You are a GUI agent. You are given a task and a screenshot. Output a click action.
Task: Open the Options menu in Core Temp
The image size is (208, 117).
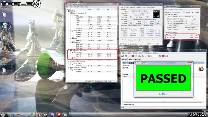171,9
